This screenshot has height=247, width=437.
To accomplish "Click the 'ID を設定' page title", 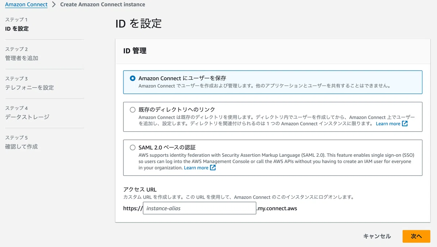I will [x=138, y=24].
